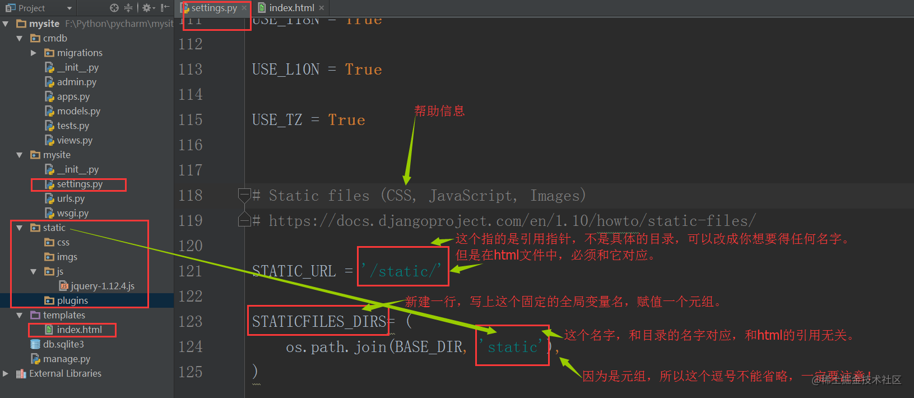Screen dimensions: 914x398
Task: Select the migrations folder
Action: point(80,53)
